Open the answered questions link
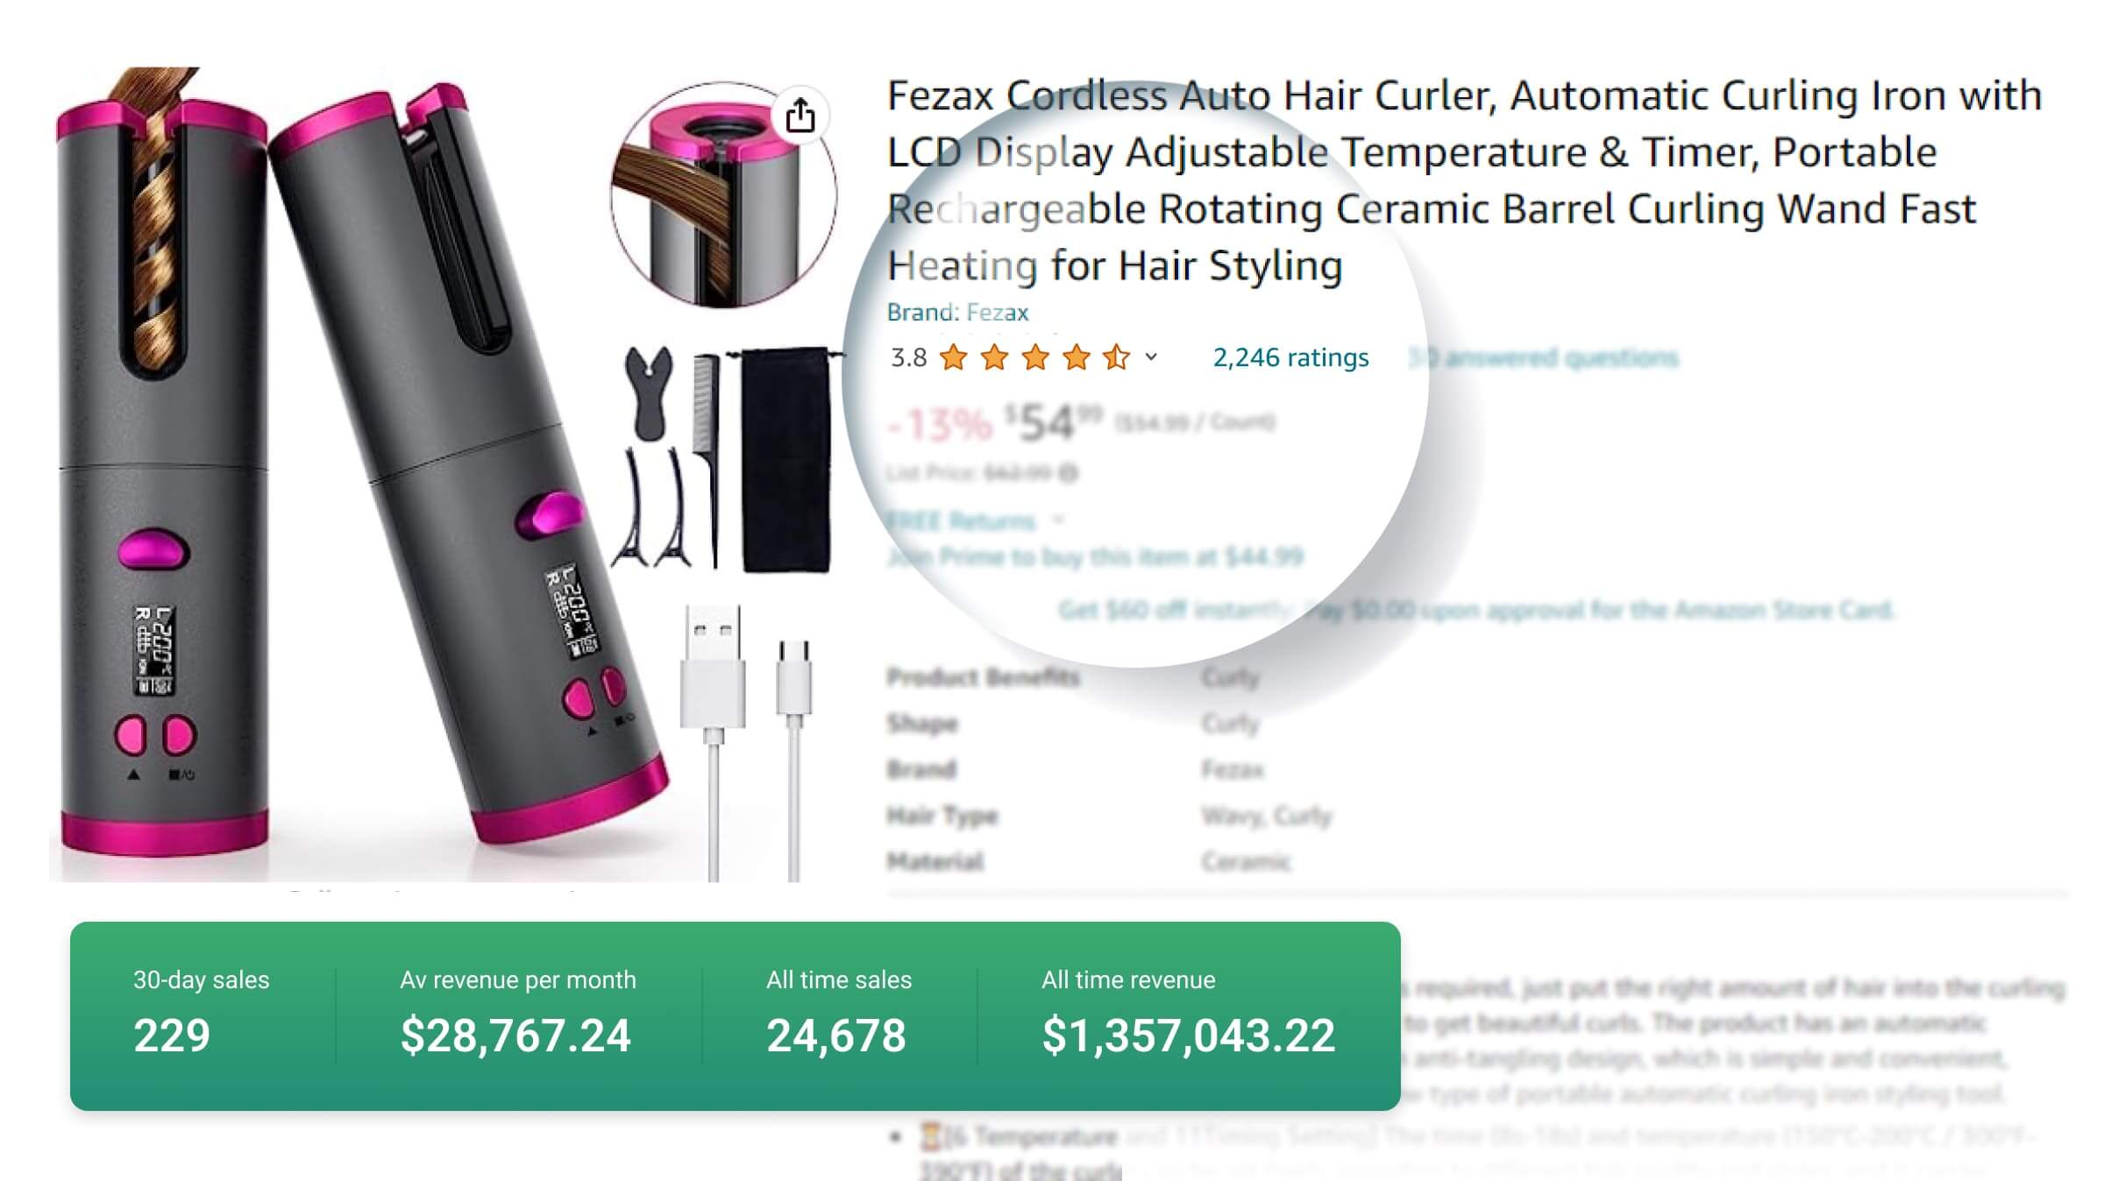The width and height of the screenshot is (2104, 1181). [x=1544, y=357]
